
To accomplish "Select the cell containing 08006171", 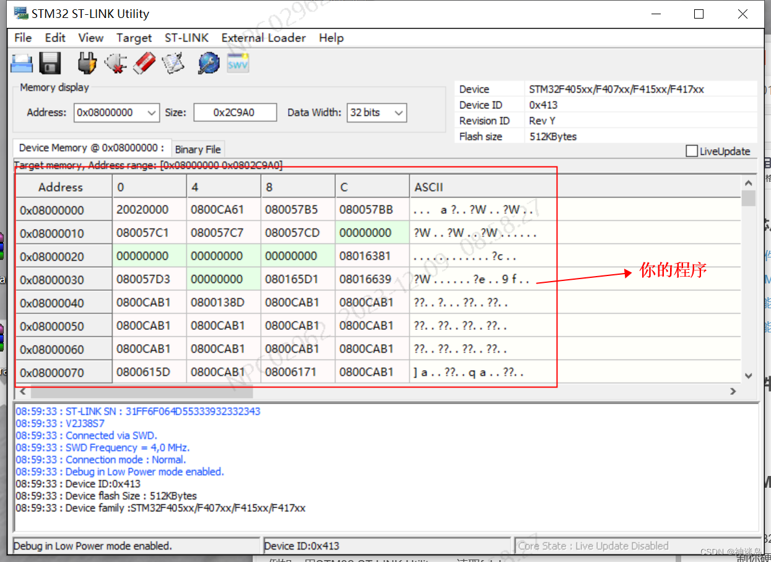I will (298, 372).
